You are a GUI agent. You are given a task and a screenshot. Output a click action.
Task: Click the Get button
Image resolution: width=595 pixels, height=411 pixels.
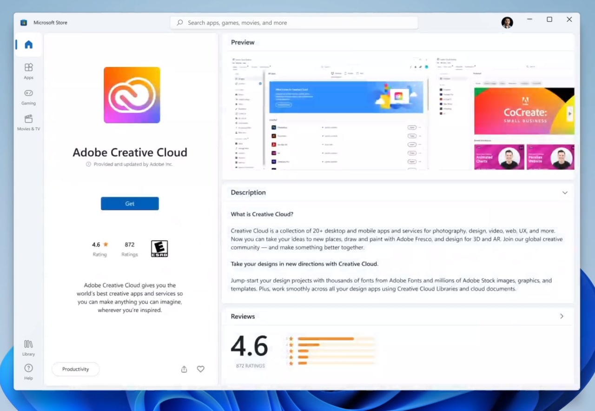(130, 204)
